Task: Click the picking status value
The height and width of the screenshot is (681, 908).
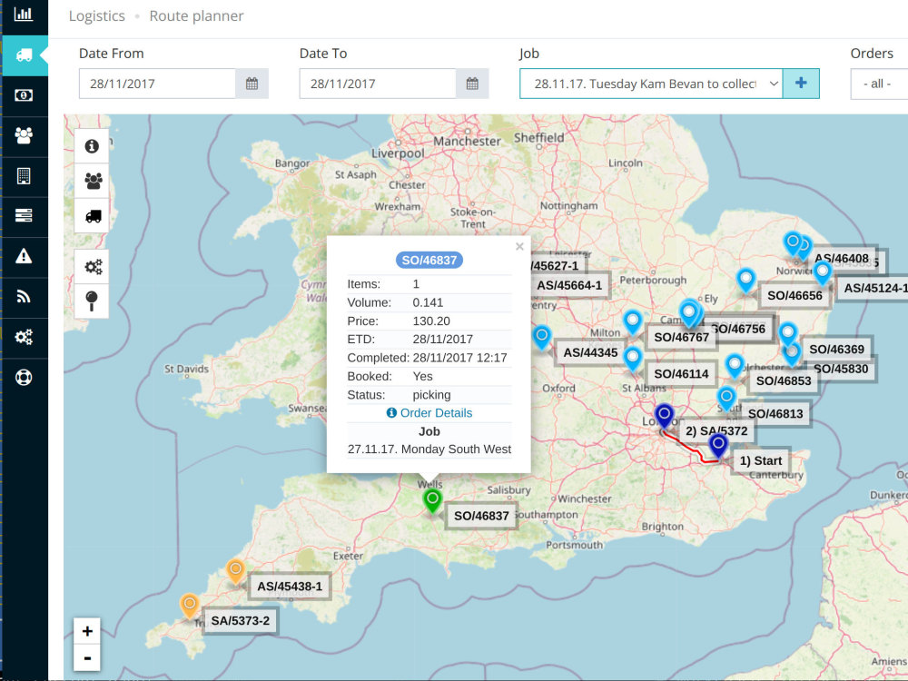Action: click(x=431, y=395)
